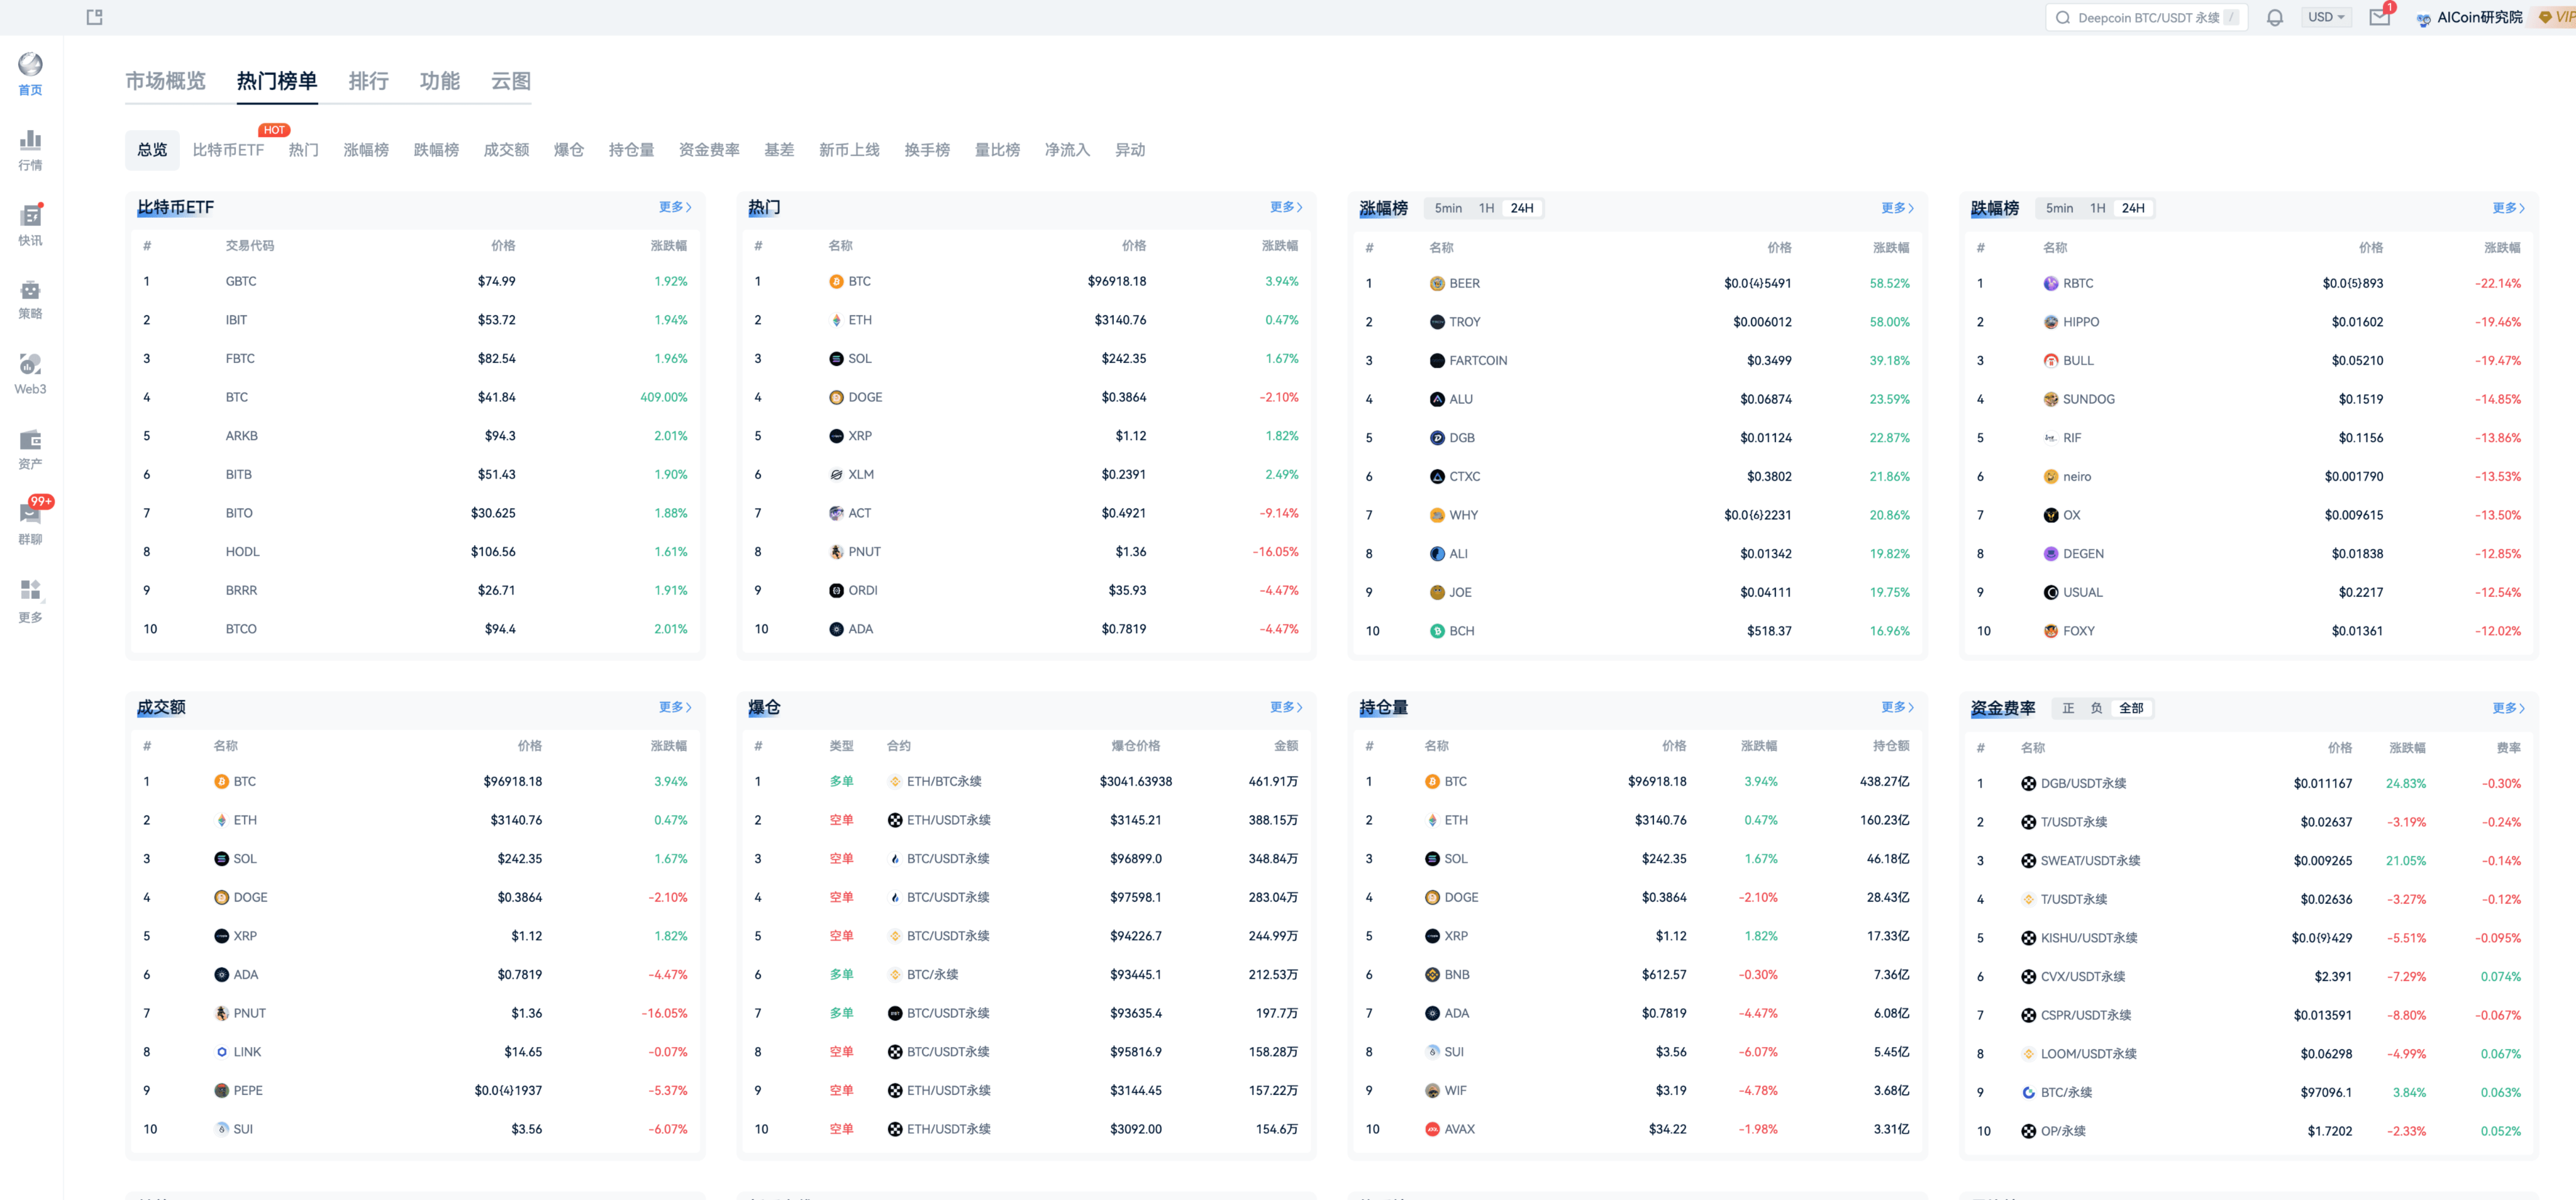Select 正 filter in 资金费率
The height and width of the screenshot is (1200, 2576).
[2067, 709]
